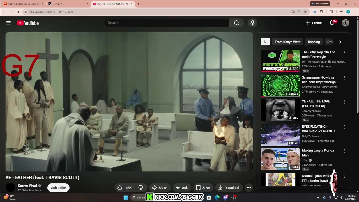Viewport: 359px width, 202px height.
Task: Mute the YouTube tab audio indicator
Action: (127, 4)
